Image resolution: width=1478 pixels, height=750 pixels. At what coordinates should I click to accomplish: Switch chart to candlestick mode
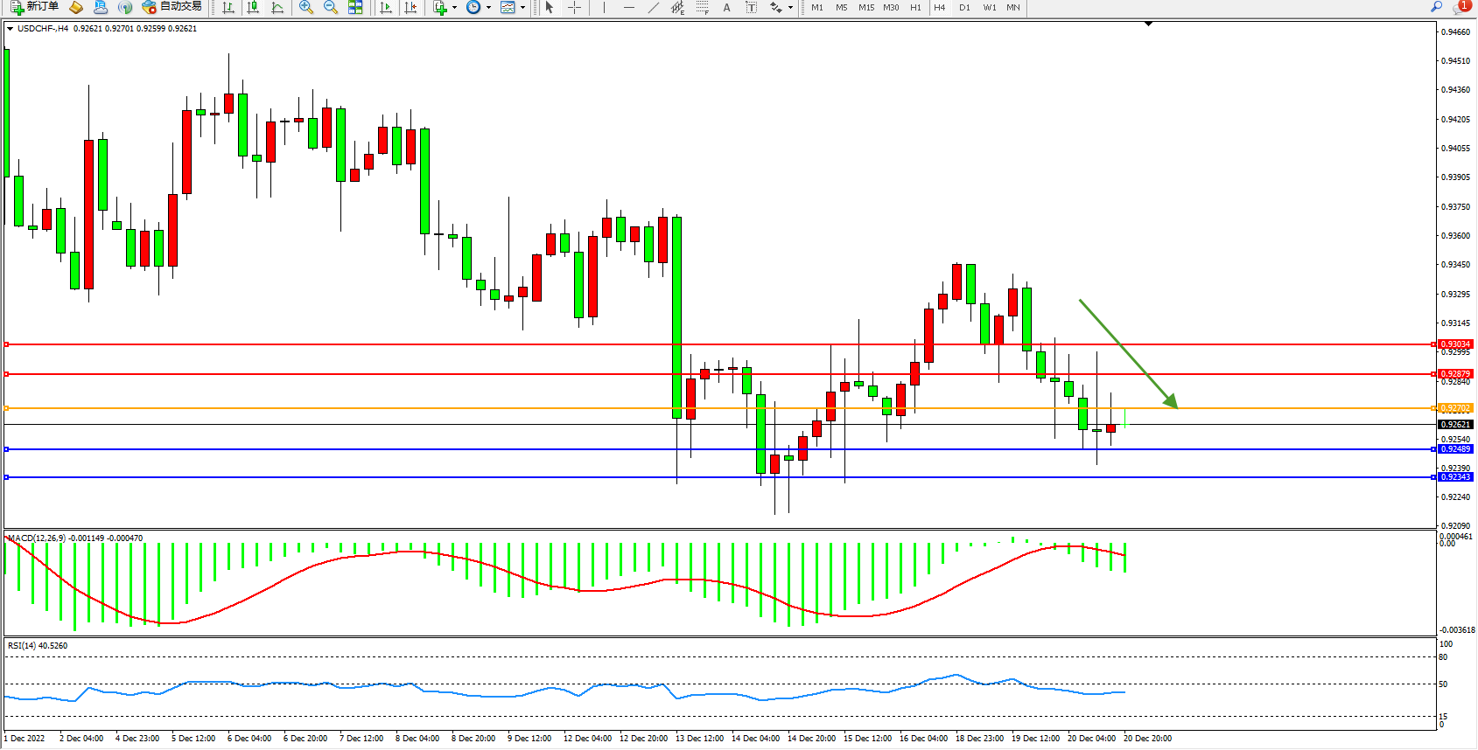tap(253, 7)
